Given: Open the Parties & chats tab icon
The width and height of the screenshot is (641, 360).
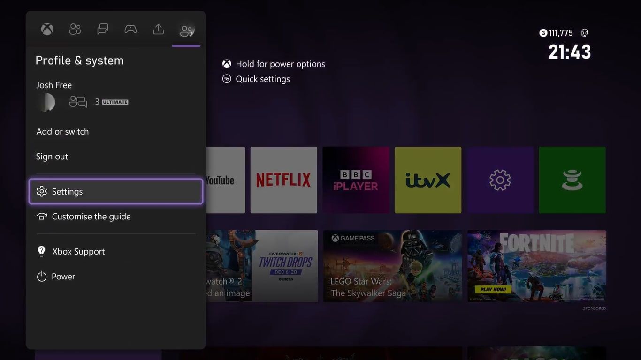Looking at the screenshot, I should click(103, 30).
